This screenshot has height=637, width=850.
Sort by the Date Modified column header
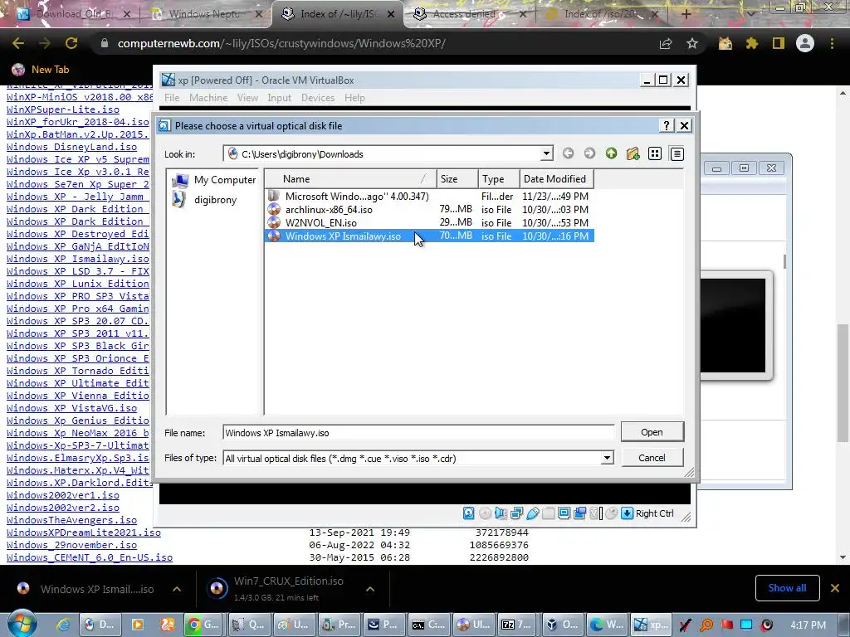[556, 179]
